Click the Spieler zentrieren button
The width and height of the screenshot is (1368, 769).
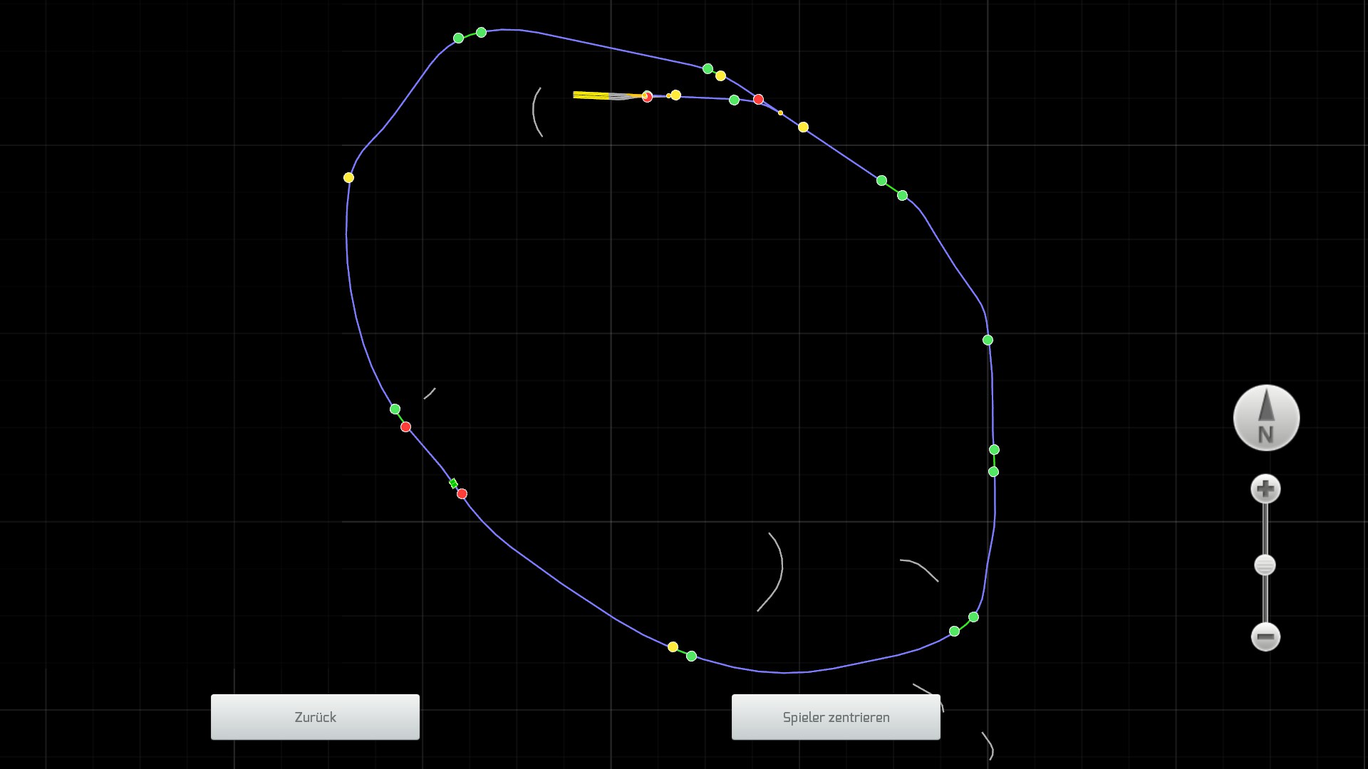pyautogui.click(x=836, y=717)
